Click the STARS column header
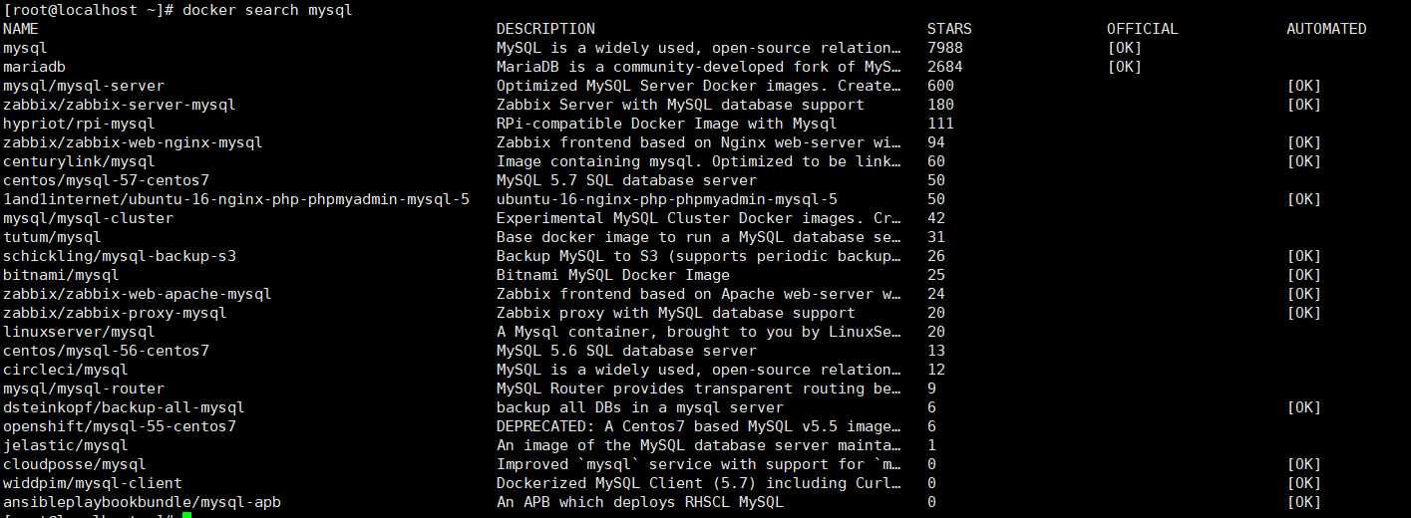Image resolution: width=1411 pixels, height=518 pixels. [948, 29]
